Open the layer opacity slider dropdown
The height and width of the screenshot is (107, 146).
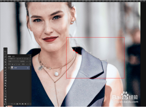[30, 62]
